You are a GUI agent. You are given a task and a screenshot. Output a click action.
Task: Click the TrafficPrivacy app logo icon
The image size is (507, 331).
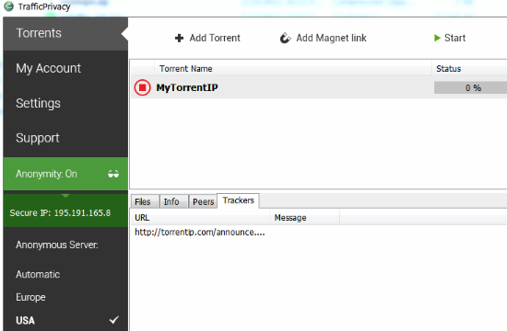pyautogui.click(x=8, y=6)
